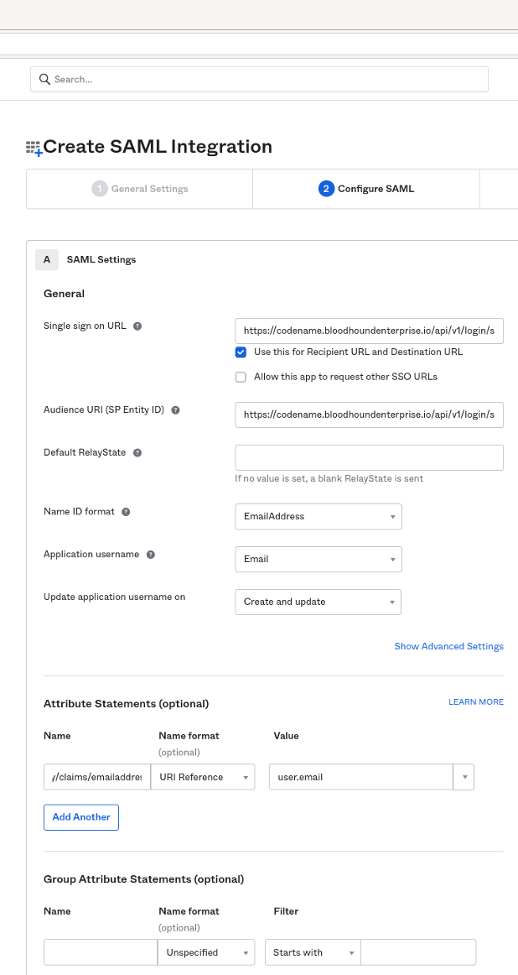This screenshot has height=975, width=518.
Task: Click into the Default RelayState input field
Action: click(369, 457)
